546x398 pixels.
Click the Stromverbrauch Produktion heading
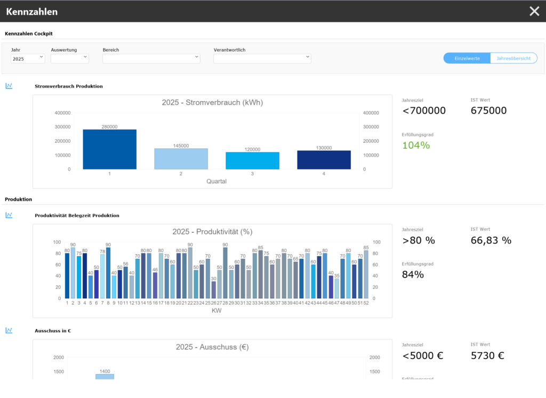coord(68,86)
